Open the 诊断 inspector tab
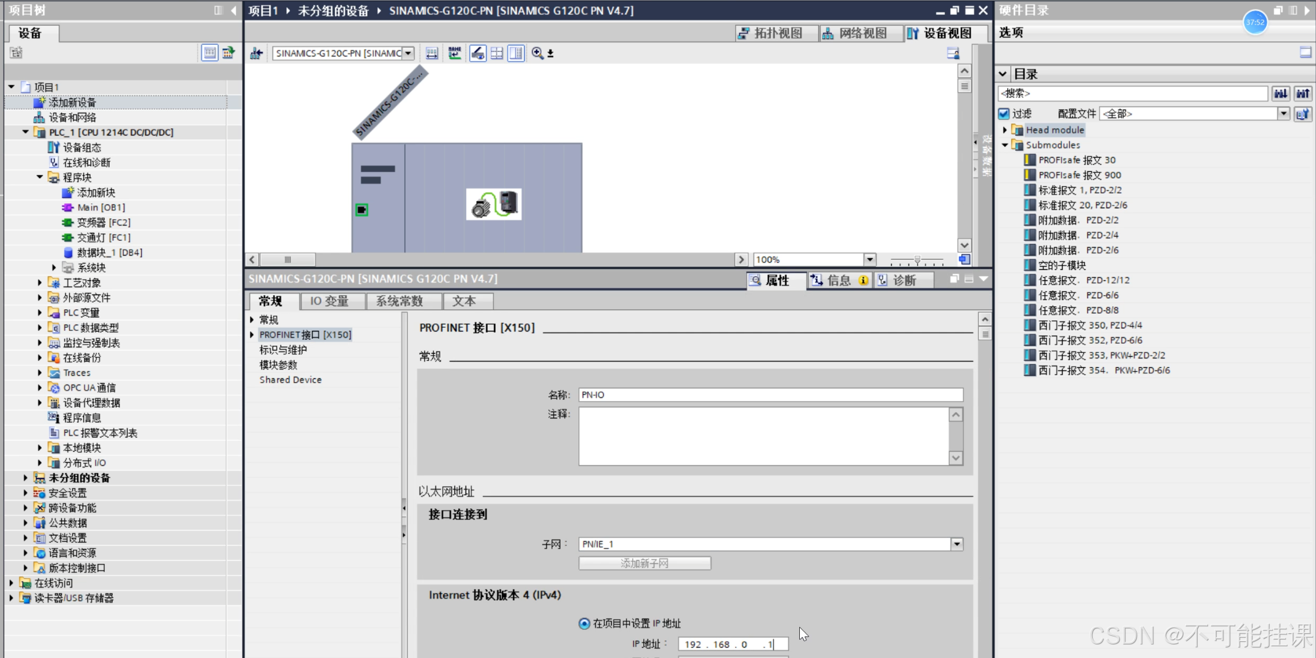Image resolution: width=1316 pixels, height=658 pixels. [905, 280]
